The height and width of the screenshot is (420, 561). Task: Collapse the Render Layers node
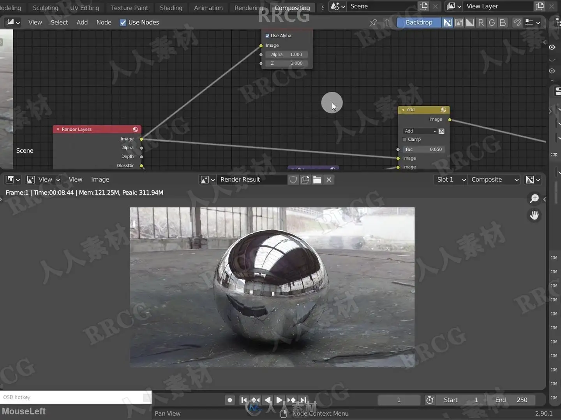(58, 129)
